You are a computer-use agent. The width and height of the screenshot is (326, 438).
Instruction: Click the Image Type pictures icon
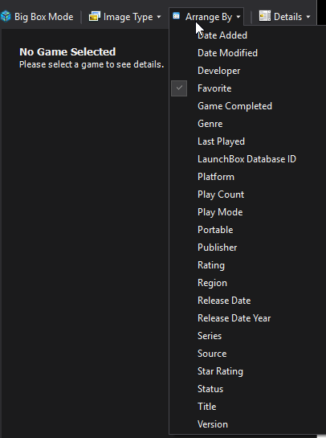click(x=94, y=17)
